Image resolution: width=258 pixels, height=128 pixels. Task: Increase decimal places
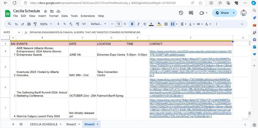(77, 24)
